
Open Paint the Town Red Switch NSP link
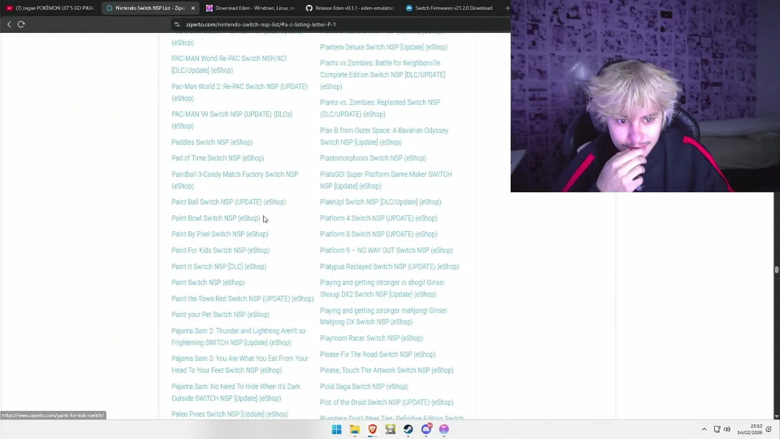[243, 299]
